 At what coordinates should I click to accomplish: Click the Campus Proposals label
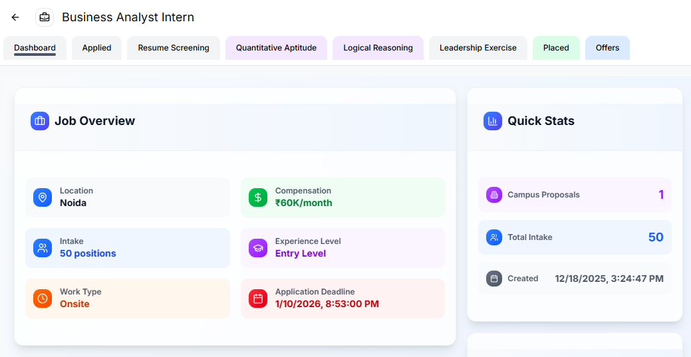pyautogui.click(x=544, y=195)
